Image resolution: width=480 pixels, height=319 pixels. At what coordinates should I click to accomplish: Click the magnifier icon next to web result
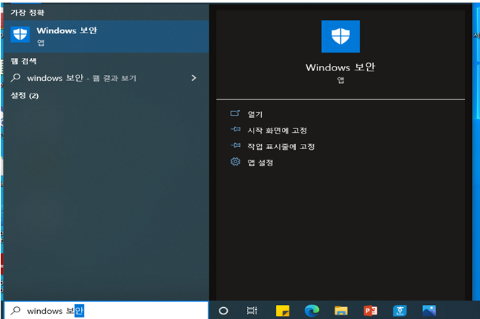pos(16,78)
